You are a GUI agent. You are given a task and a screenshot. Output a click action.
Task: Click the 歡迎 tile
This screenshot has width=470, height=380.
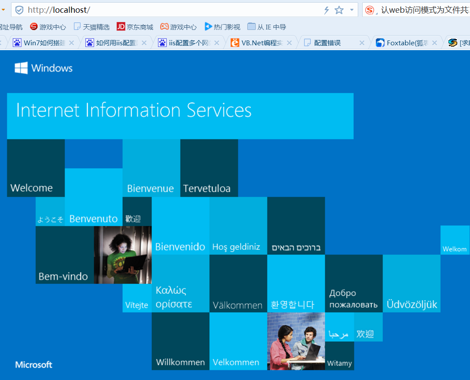click(x=137, y=212)
